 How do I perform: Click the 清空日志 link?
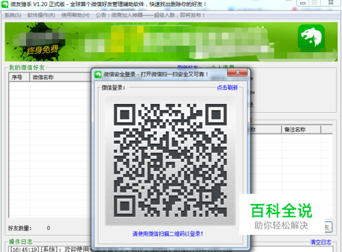coord(321,242)
